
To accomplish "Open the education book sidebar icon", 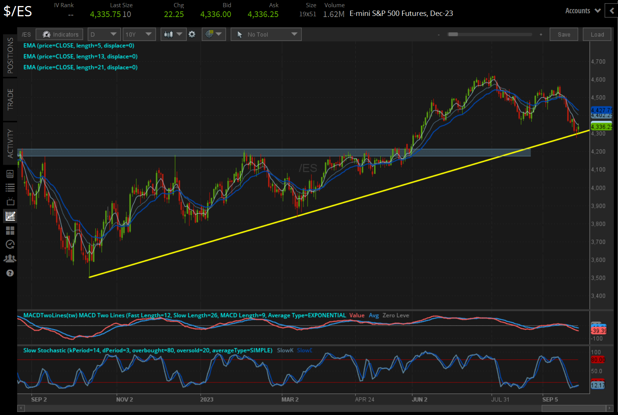I will coord(10,174).
